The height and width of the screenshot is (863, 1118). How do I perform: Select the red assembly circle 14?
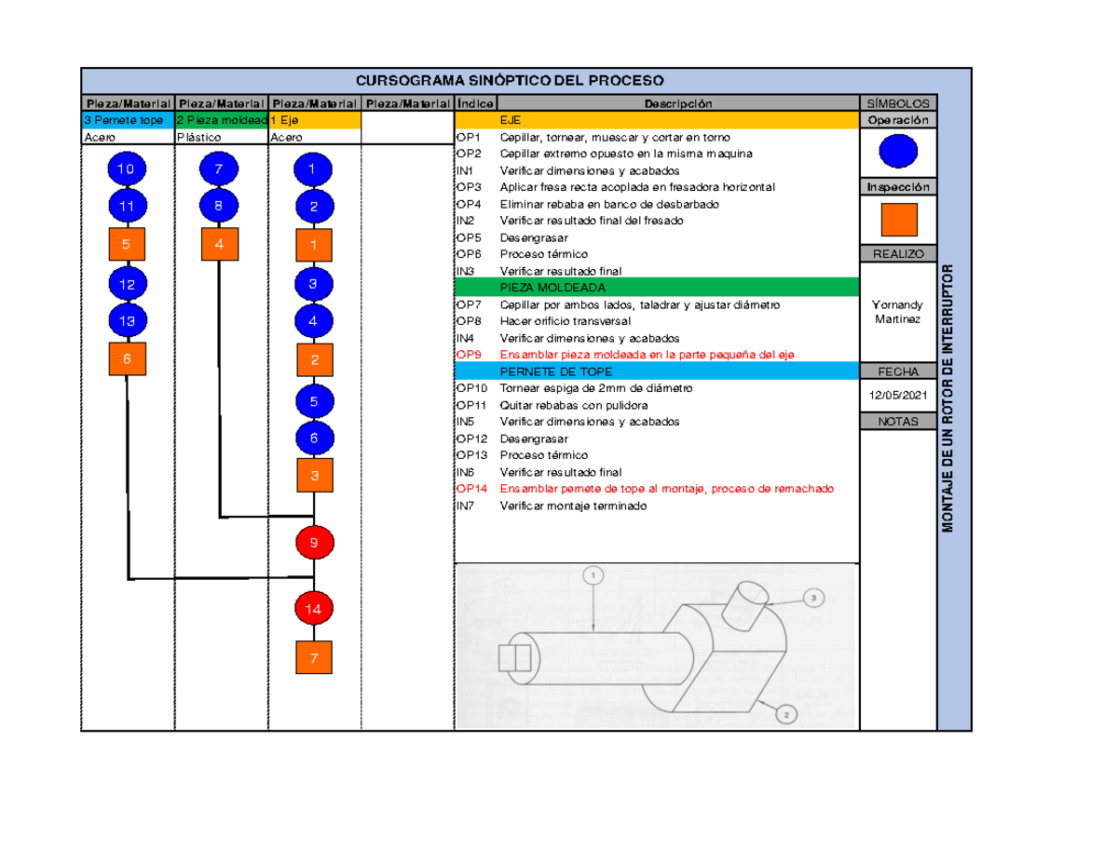click(314, 610)
